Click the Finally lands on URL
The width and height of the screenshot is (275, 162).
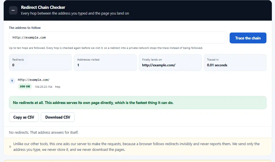(159, 65)
